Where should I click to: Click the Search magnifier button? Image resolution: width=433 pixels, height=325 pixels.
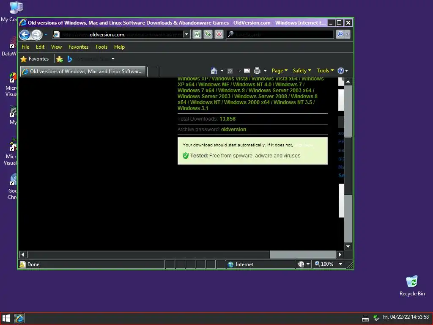(340, 34)
